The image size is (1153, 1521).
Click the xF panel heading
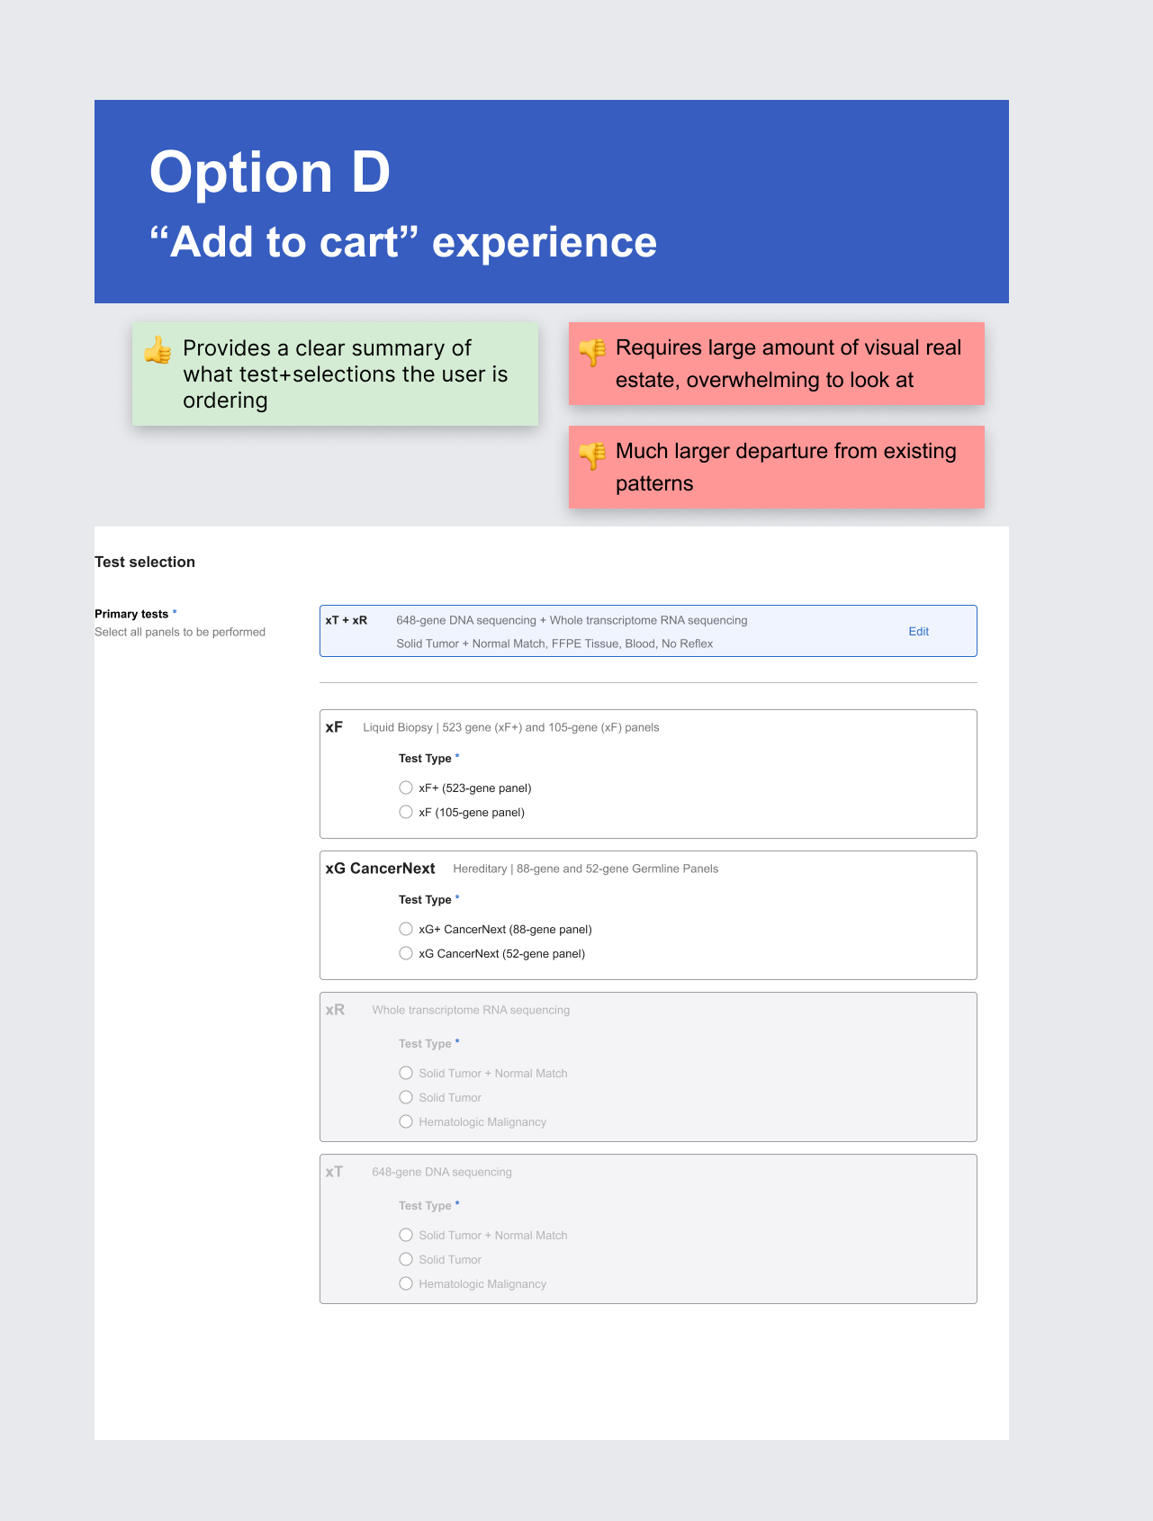click(334, 727)
